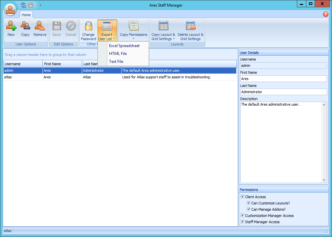This screenshot has height=237, width=332.
Task: Click the Copy Permissions icon
Action: tap(133, 26)
